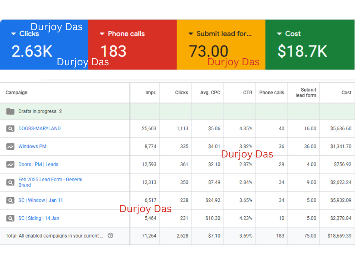Click the search icon for SC Siding 14 Jan
Viewport: 355px width, 266px height.
point(10,218)
